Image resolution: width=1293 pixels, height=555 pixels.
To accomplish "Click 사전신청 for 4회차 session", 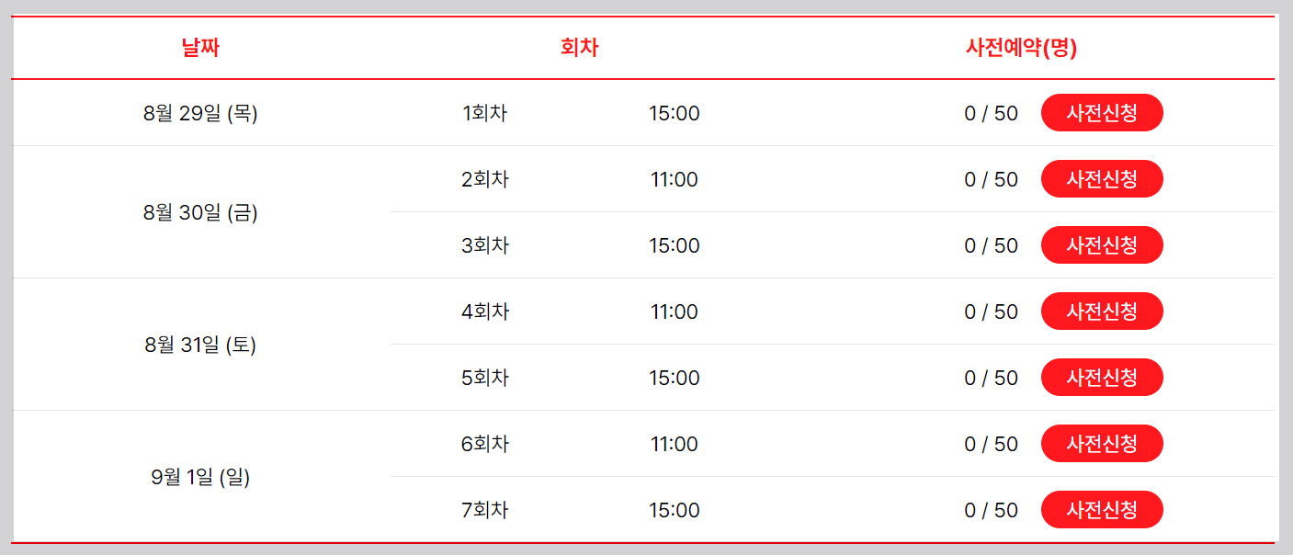I will [1102, 311].
